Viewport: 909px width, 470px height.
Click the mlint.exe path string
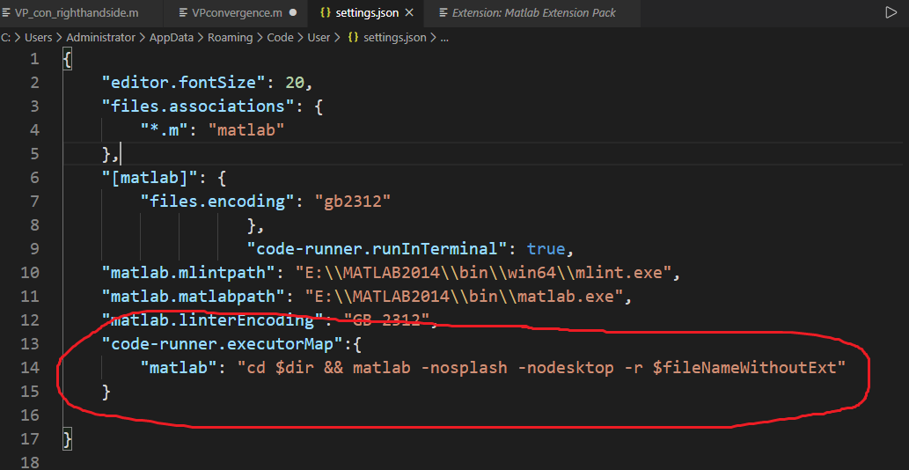point(483,272)
